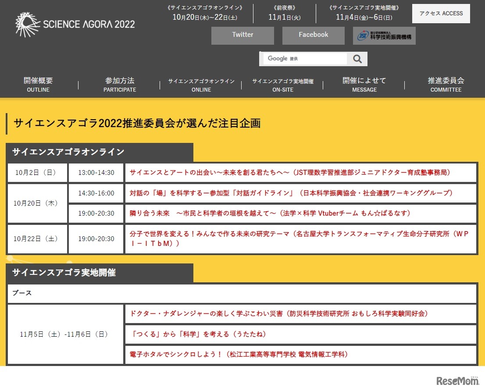Click the search magnifier icon

[357, 59]
